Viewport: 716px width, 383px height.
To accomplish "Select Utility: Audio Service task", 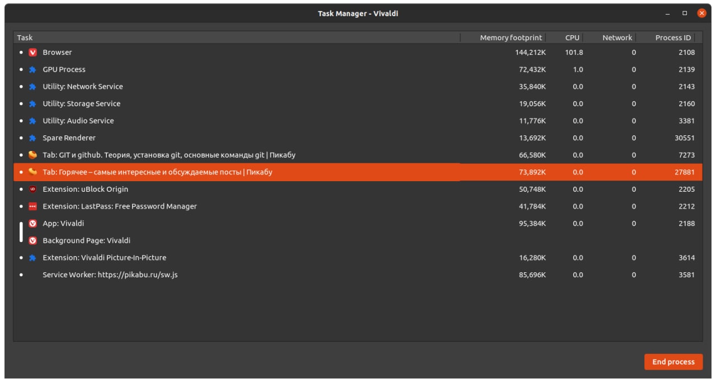I will (x=358, y=121).
